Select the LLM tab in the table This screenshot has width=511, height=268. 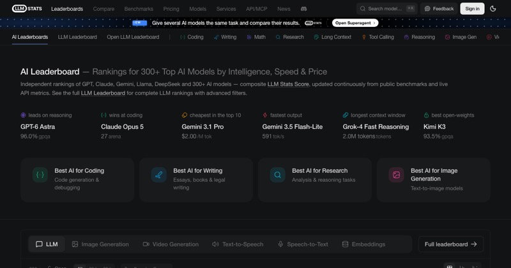point(47,244)
